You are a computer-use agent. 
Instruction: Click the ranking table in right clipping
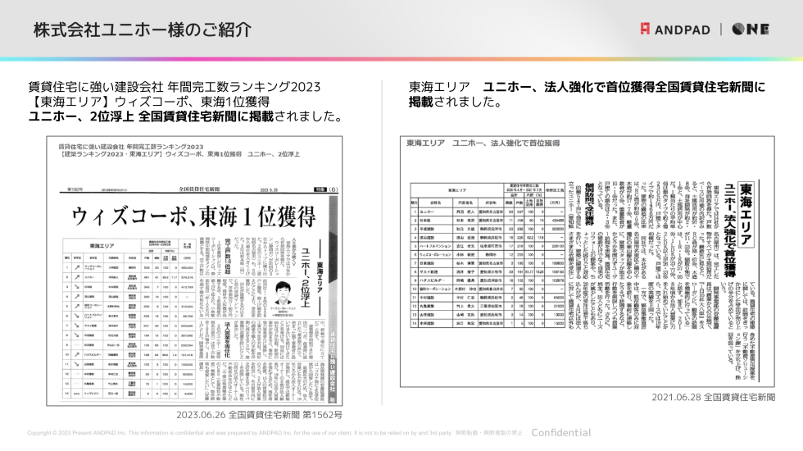click(488, 255)
